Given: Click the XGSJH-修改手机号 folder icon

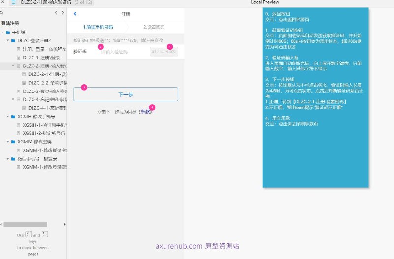Looking at the screenshot, I should (13, 117).
